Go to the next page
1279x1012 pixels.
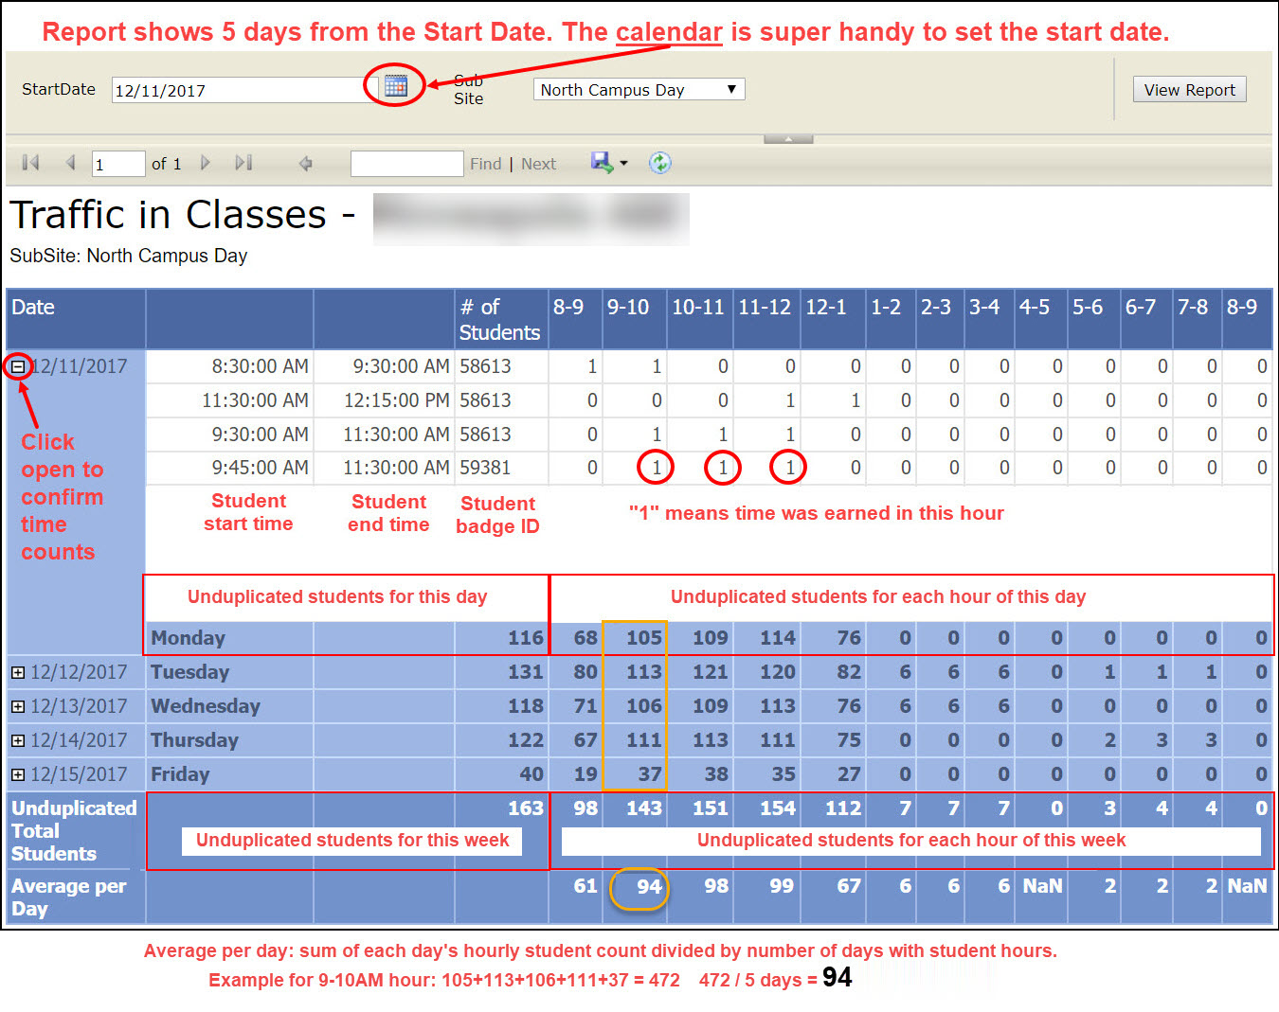point(206,163)
